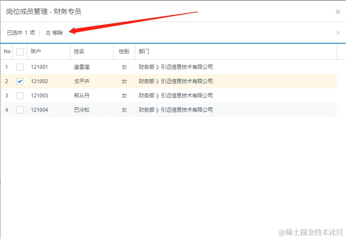346x239 pixels.
Task: Select the name 戈平卉
Action: point(82,81)
